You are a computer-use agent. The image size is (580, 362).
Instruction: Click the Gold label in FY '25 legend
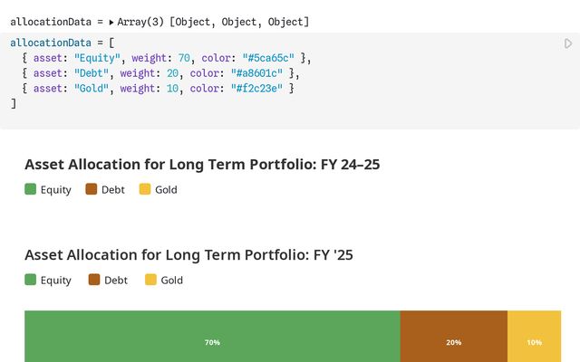[x=171, y=280]
